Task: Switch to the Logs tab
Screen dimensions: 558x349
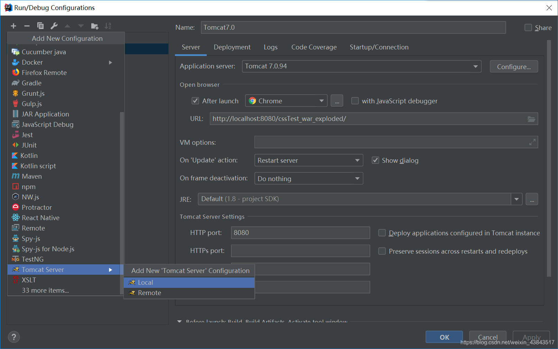Action: click(x=271, y=47)
